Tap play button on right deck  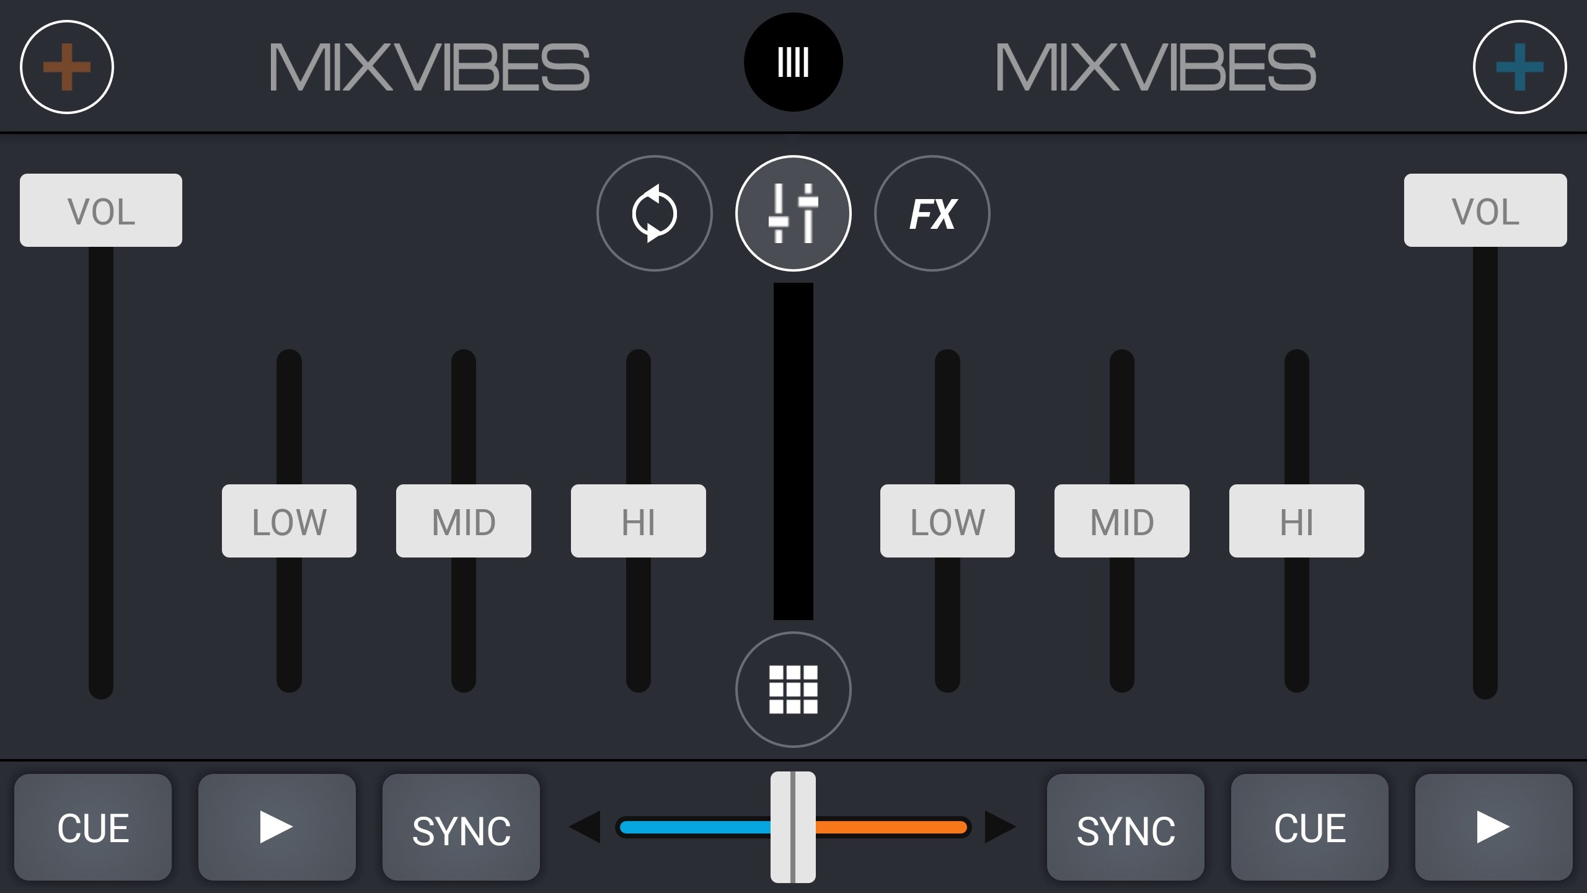[1493, 825]
